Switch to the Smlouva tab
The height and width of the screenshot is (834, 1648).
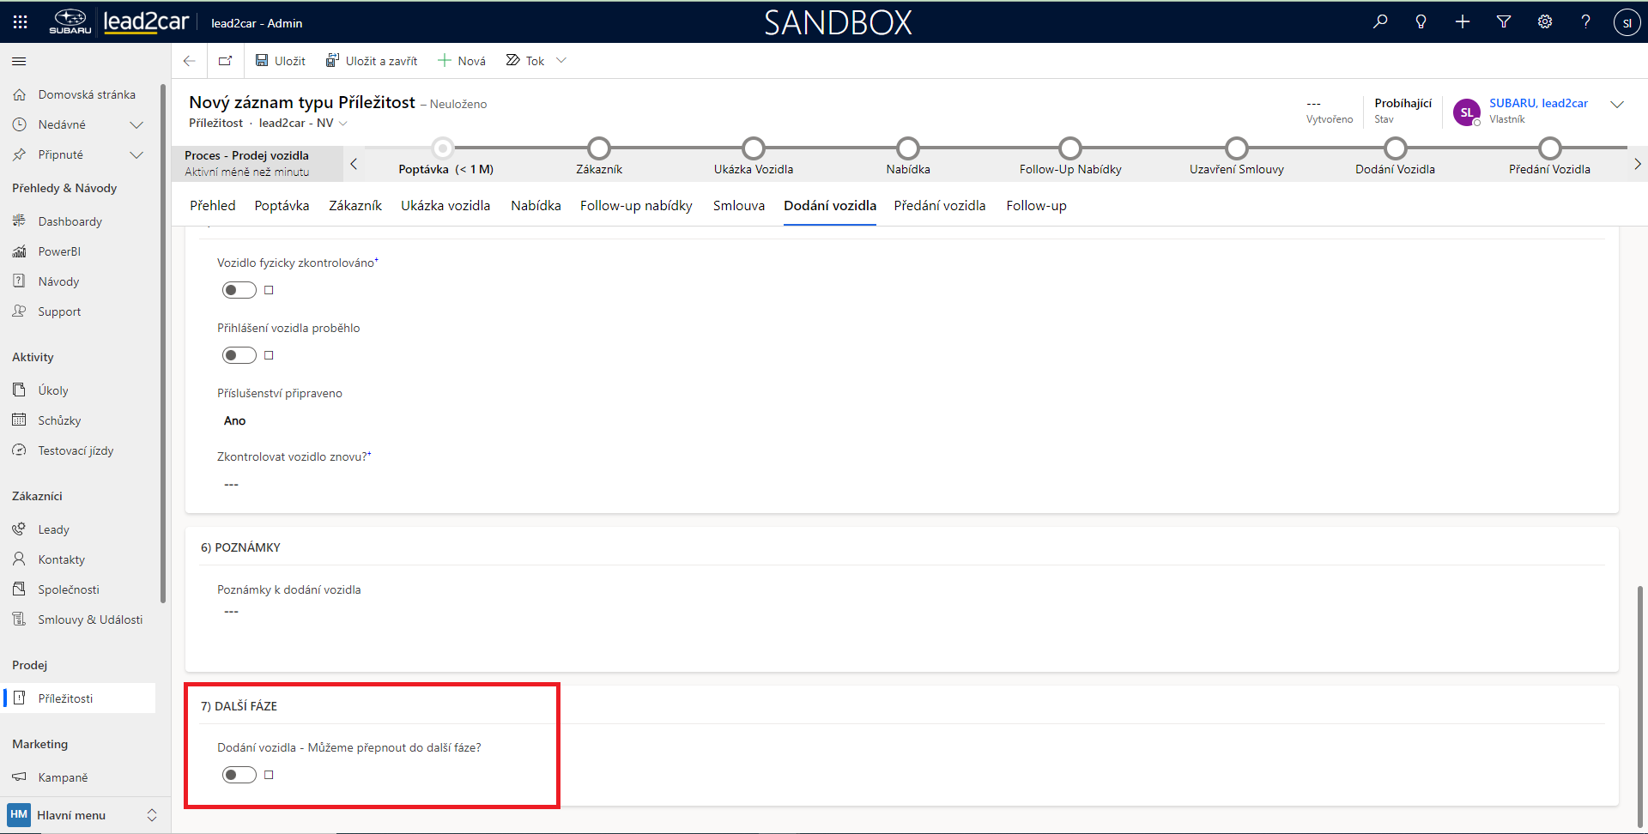738,206
